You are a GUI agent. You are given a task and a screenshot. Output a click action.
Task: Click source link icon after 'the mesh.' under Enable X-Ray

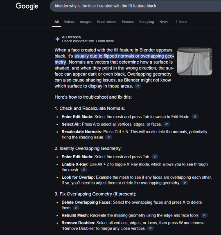pos(83,170)
